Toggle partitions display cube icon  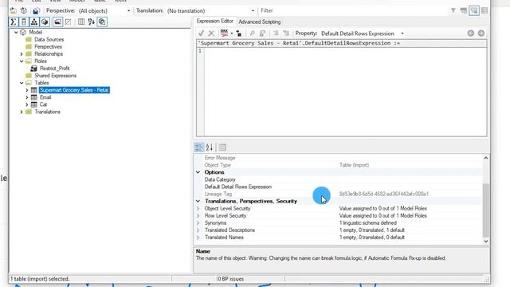tap(45, 22)
